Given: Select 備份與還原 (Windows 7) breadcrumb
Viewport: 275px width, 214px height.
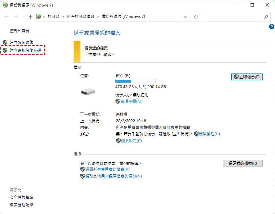Looking at the screenshot, I should tap(123, 17).
